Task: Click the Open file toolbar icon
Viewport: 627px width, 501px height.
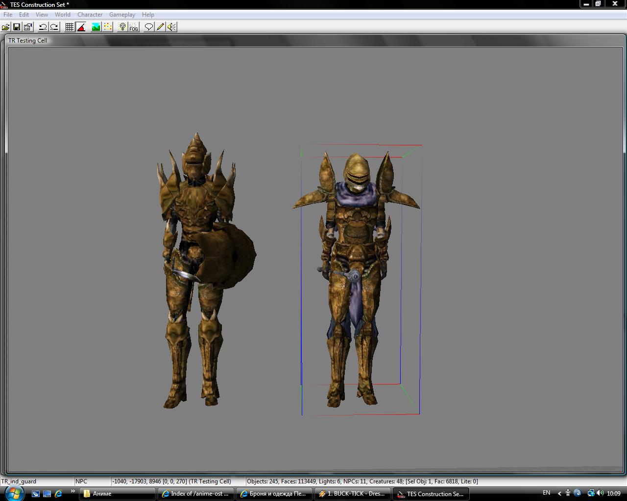Action: point(6,27)
